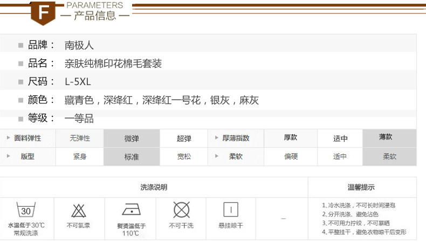Click the 悬挂晾干 caption
The width and height of the screenshot is (426, 245).
[231, 226]
